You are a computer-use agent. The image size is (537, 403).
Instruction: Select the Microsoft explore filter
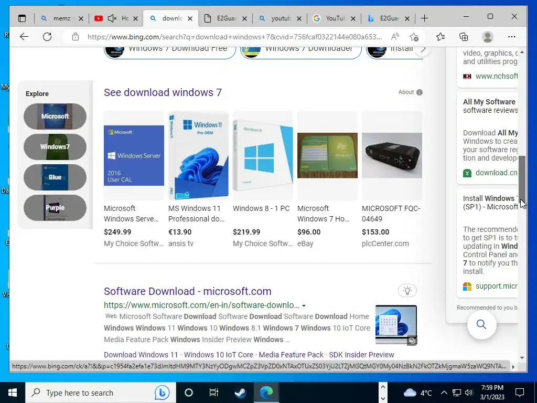[x=55, y=116]
